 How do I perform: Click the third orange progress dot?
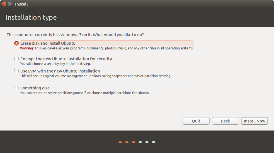[x=134, y=142]
